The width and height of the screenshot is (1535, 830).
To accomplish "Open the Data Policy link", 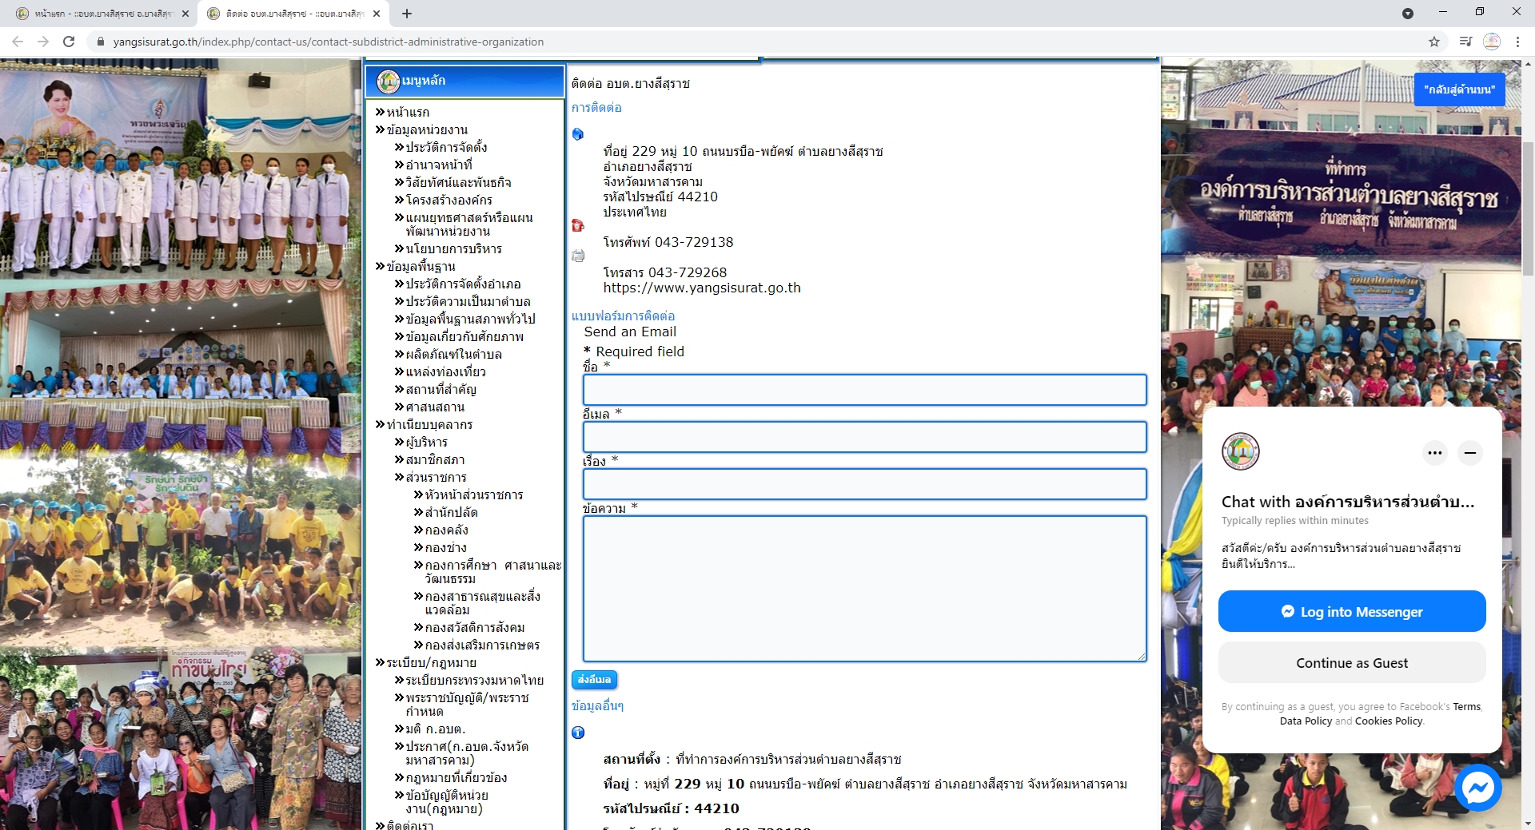I will [x=1306, y=721].
